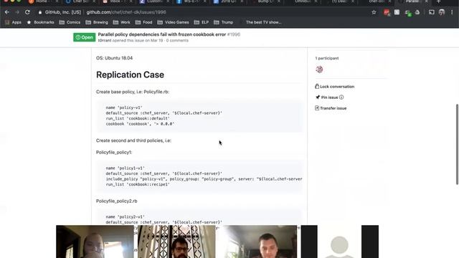Click the code line name 'policy-v1'

[x=124, y=107]
